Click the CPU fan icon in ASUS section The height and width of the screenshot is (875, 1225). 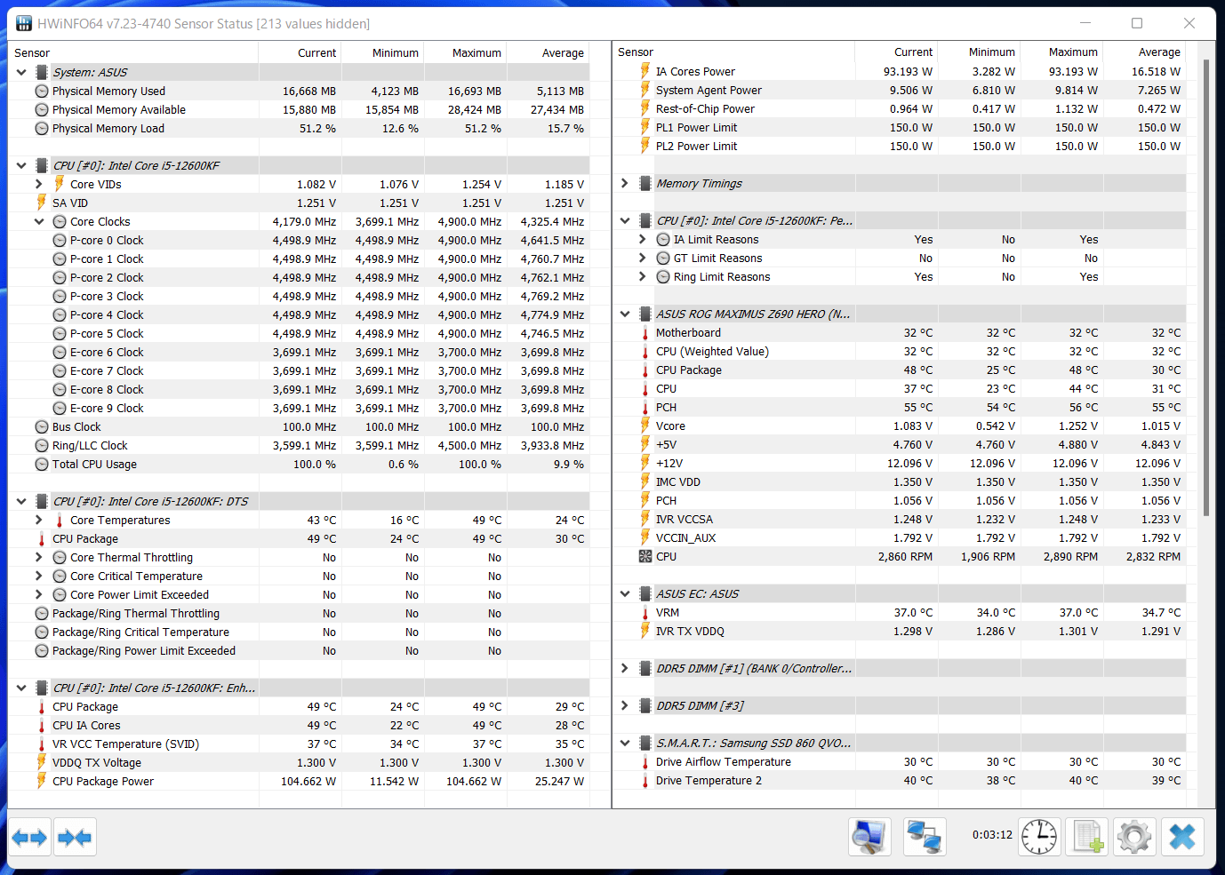point(645,557)
